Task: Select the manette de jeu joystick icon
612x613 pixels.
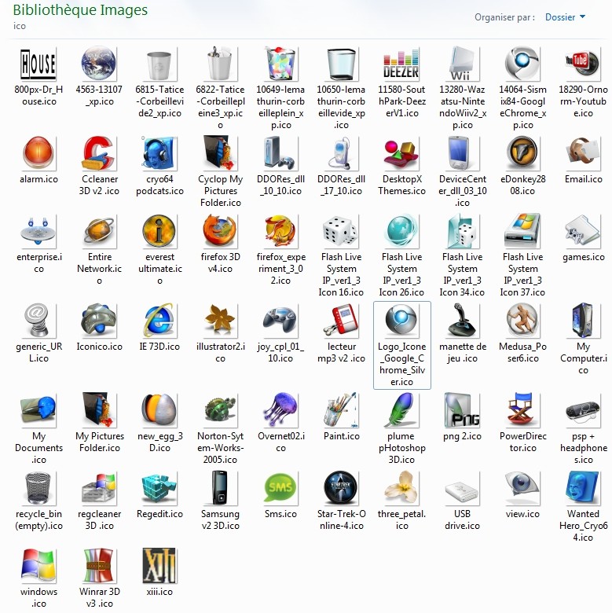Action: coord(462,321)
